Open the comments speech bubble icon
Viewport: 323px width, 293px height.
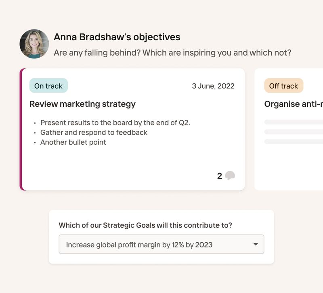point(230,176)
